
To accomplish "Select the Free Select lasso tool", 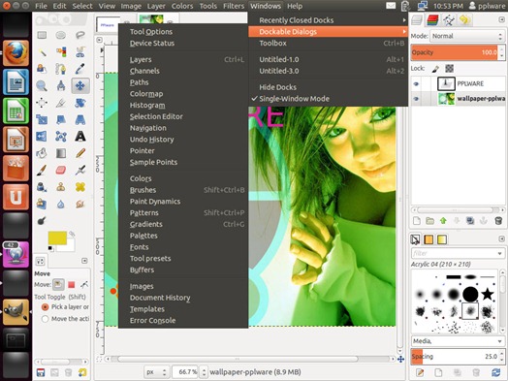I will click(80, 35).
